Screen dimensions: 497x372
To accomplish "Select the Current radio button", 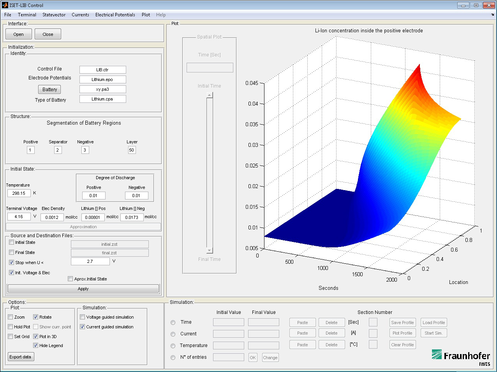I will coord(173,334).
